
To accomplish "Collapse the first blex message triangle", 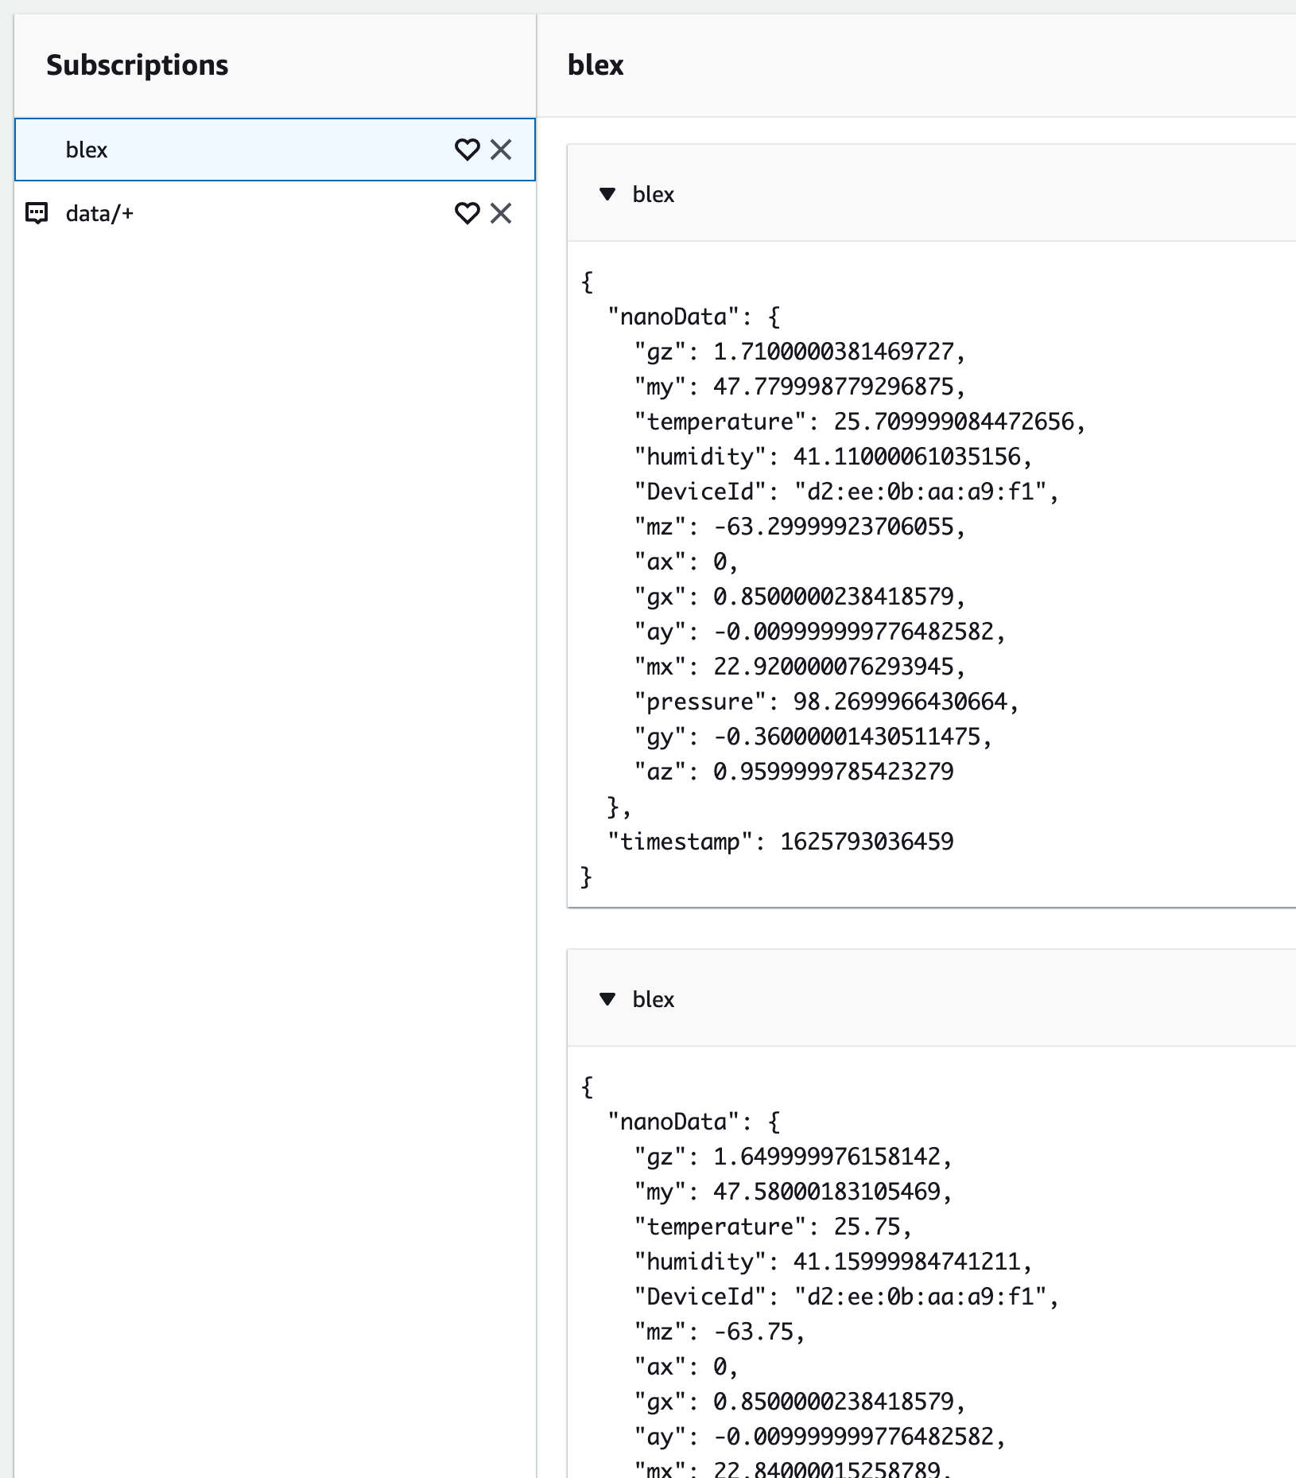I will (607, 194).
